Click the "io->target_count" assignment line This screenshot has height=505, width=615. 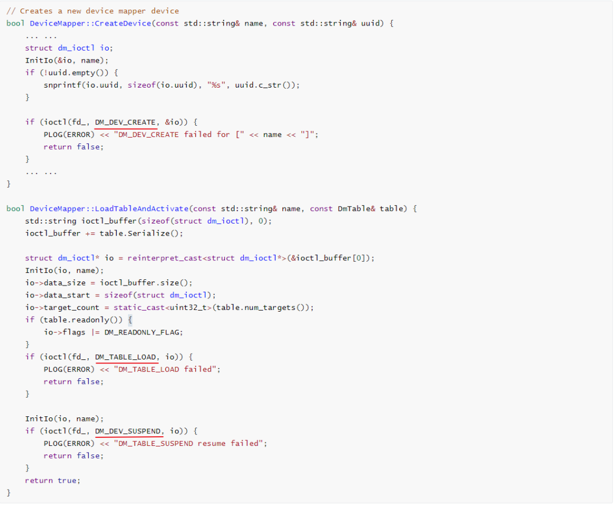(x=170, y=308)
